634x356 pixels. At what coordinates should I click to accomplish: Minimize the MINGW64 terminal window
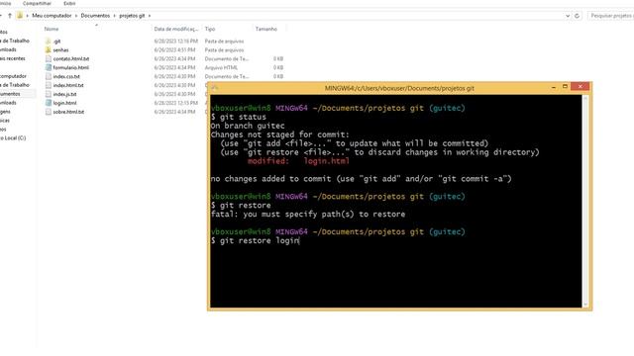tap(554, 87)
